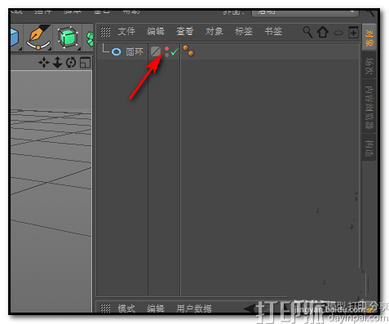Click the viewport move camera icon
The width and height of the screenshot is (389, 324).
click(x=44, y=63)
